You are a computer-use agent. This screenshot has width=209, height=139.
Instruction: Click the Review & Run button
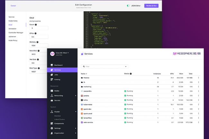(x=151, y=6)
